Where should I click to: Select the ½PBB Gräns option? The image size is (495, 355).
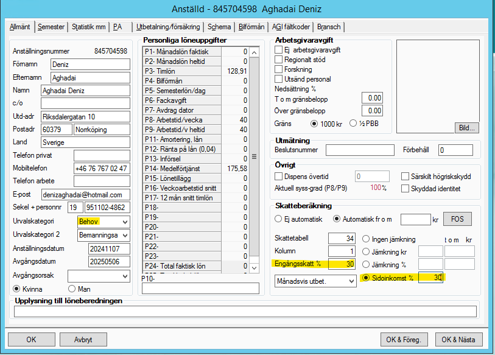point(353,124)
